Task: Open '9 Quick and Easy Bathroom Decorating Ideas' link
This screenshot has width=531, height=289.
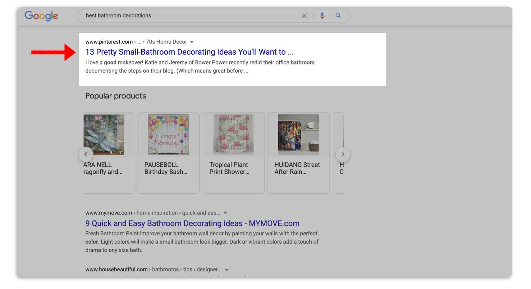Action: coord(192,223)
